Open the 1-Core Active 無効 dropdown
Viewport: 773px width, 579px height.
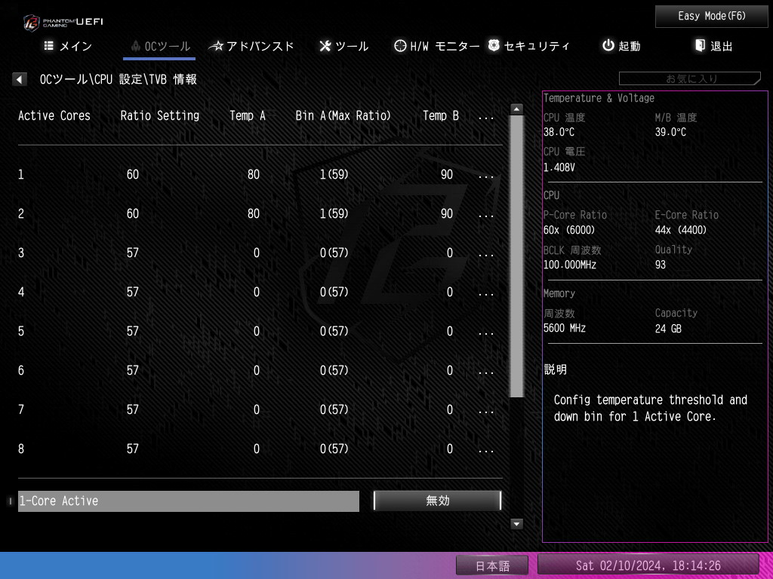[x=437, y=501]
